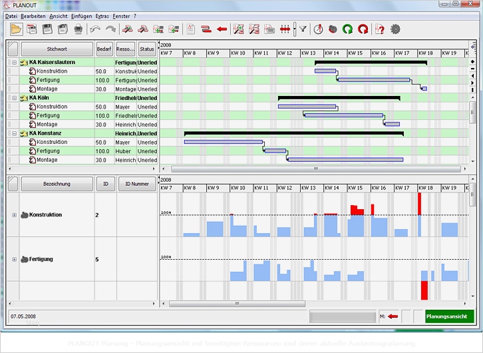
Task: Click the project folder icon of KA Köln
Action: tap(24, 98)
